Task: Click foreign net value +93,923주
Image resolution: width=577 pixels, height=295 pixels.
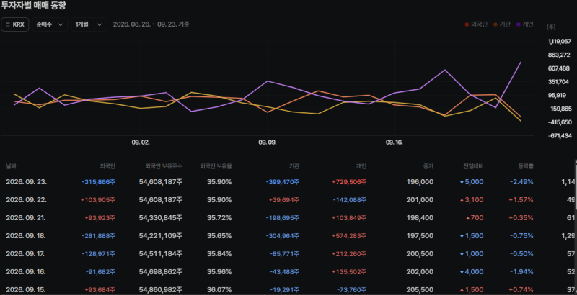Action: [100, 218]
